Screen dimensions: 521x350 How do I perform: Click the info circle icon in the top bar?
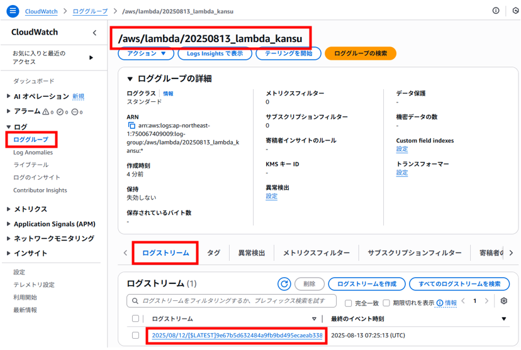point(496,11)
